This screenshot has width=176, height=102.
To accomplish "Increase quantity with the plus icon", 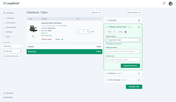I will 88,32.
